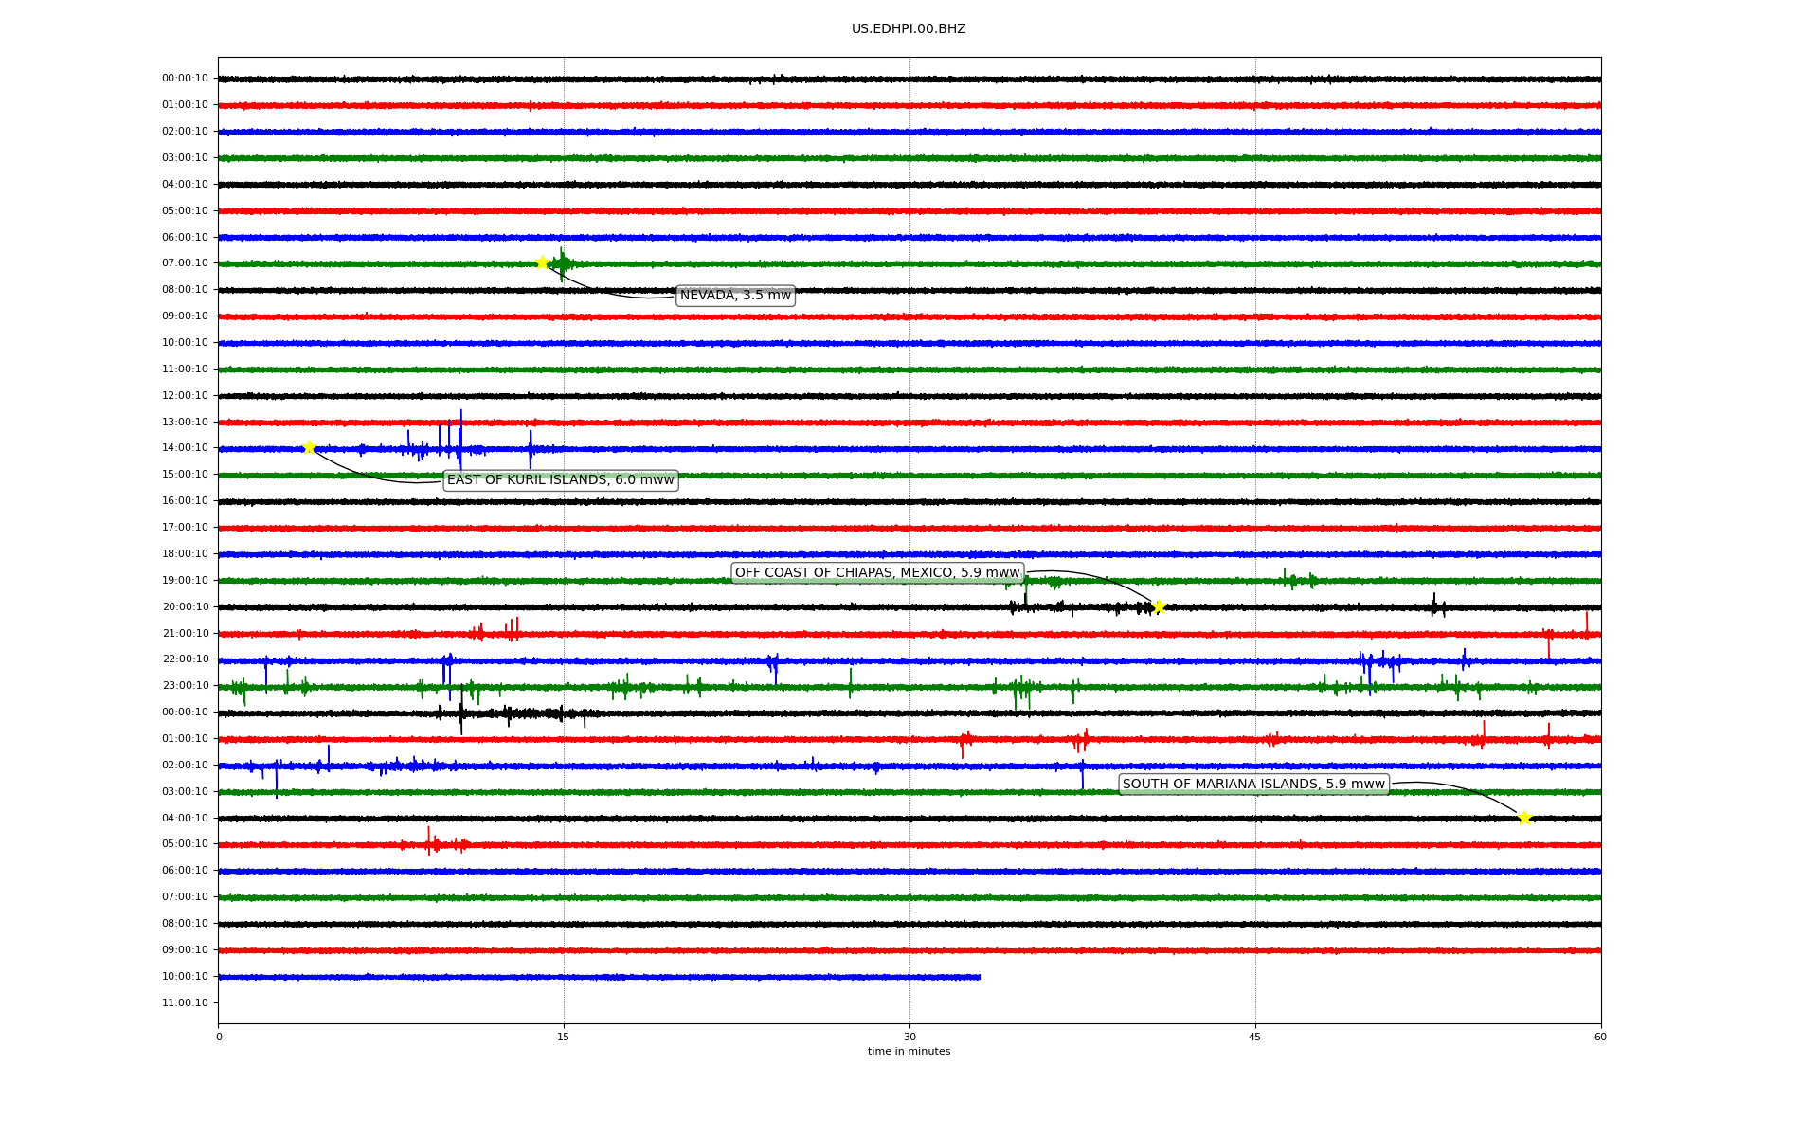The width and height of the screenshot is (1819, 1137).
Task: Click the 0 tick label on x-axis
Action: tap(219, 1037)
